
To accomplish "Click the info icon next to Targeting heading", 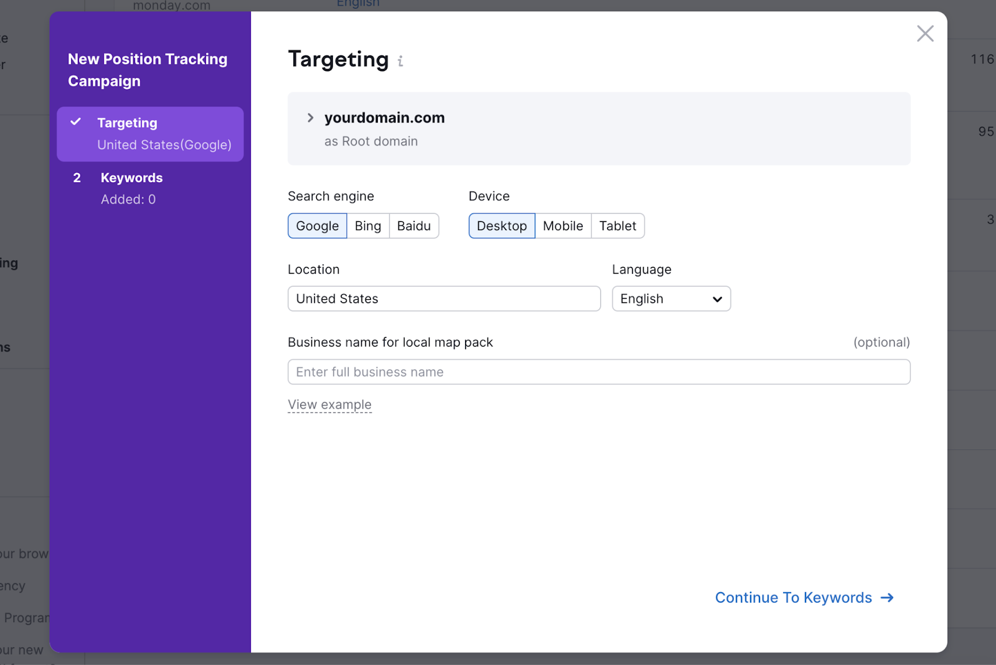I will [401, 60].
